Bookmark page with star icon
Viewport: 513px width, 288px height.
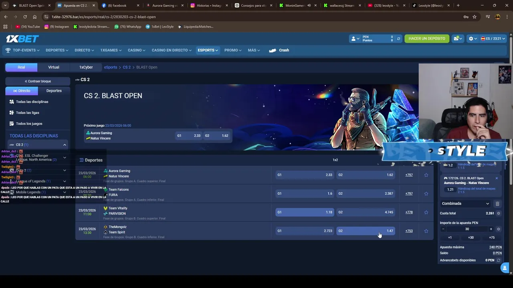point(475,17)
